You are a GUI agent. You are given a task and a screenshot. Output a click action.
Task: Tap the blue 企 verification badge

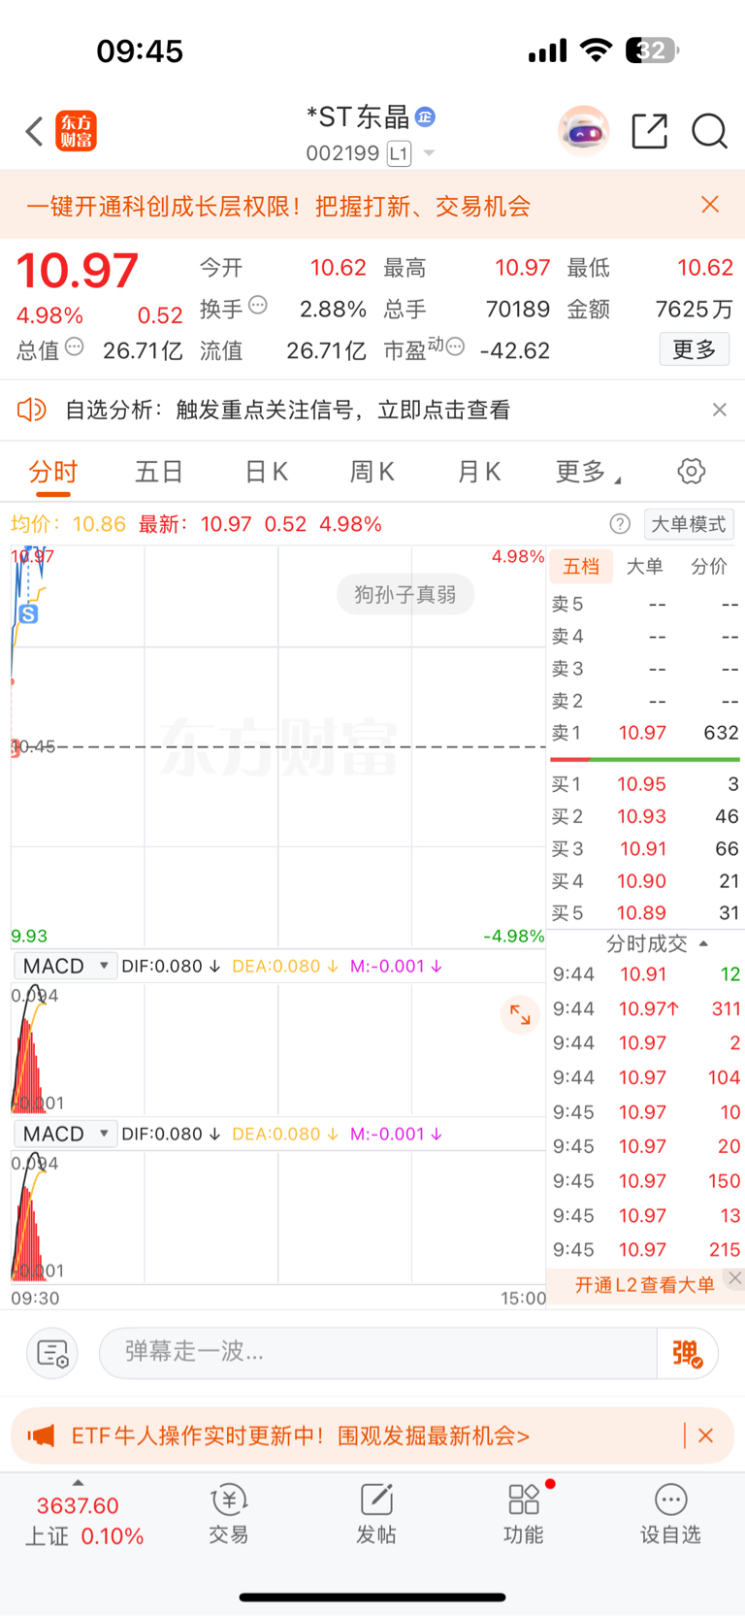pyautogui.click(x=425, y=117)
